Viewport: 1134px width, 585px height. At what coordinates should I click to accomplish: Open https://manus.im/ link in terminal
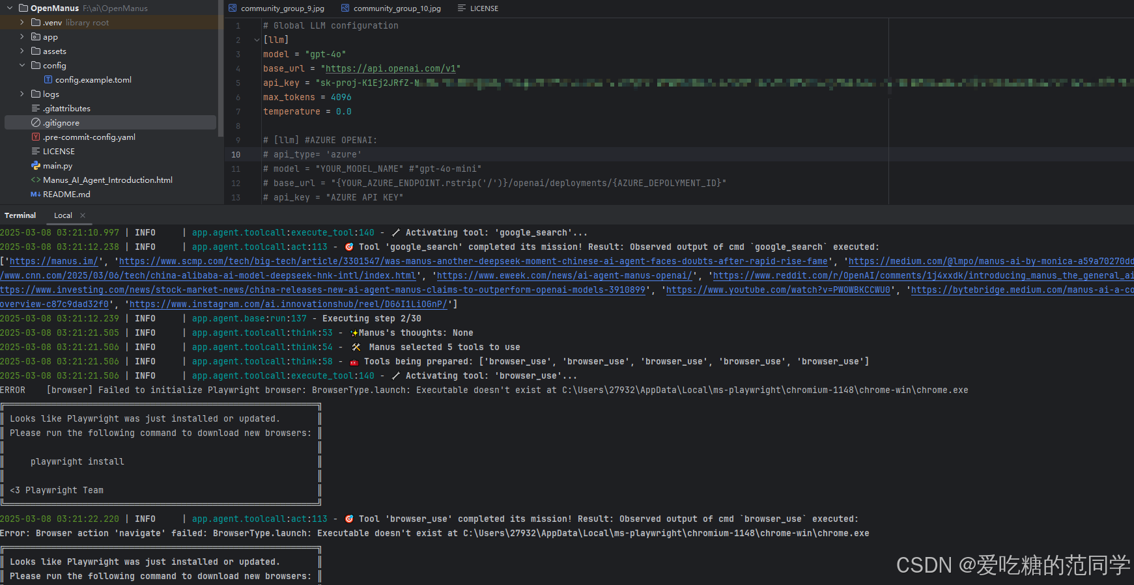pos(54,262)
